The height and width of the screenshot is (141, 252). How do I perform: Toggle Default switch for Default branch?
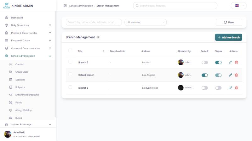[x=204, y=75]
